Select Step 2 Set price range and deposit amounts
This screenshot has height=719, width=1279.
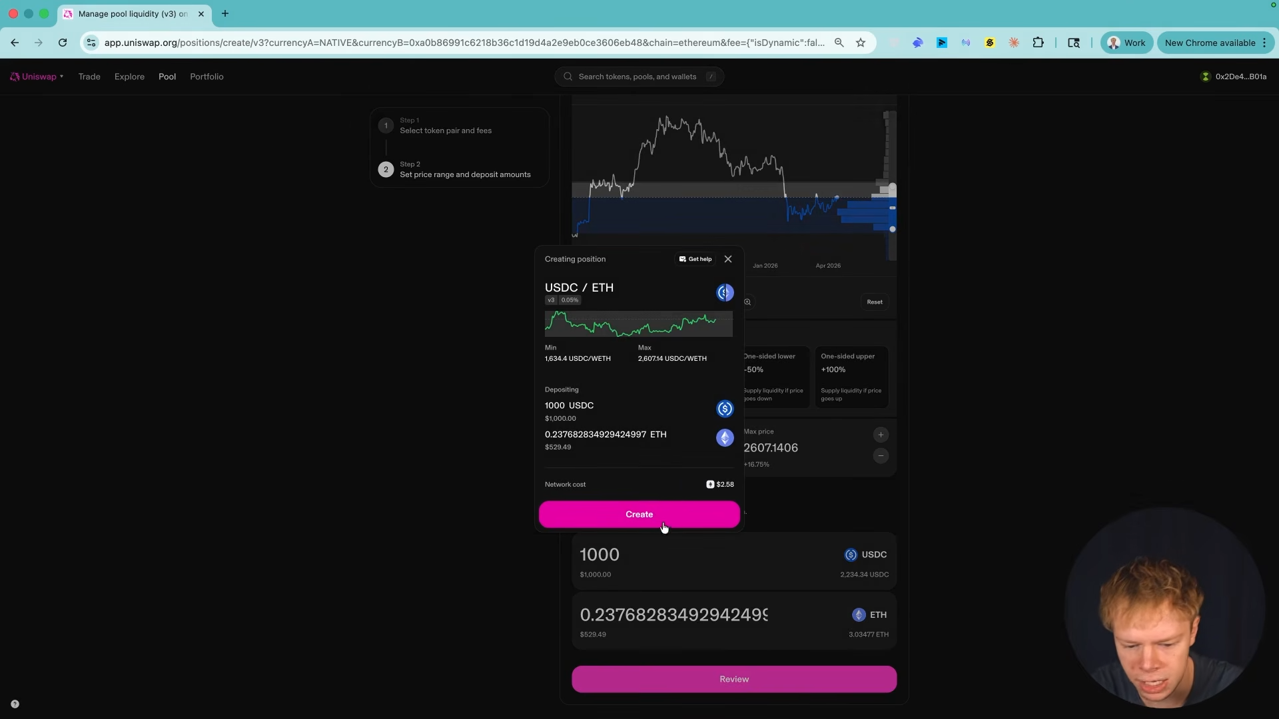460,170
